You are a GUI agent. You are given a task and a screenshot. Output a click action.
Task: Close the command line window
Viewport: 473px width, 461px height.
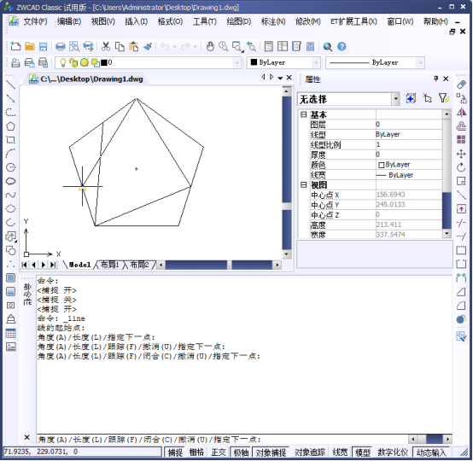coord(26,437)
